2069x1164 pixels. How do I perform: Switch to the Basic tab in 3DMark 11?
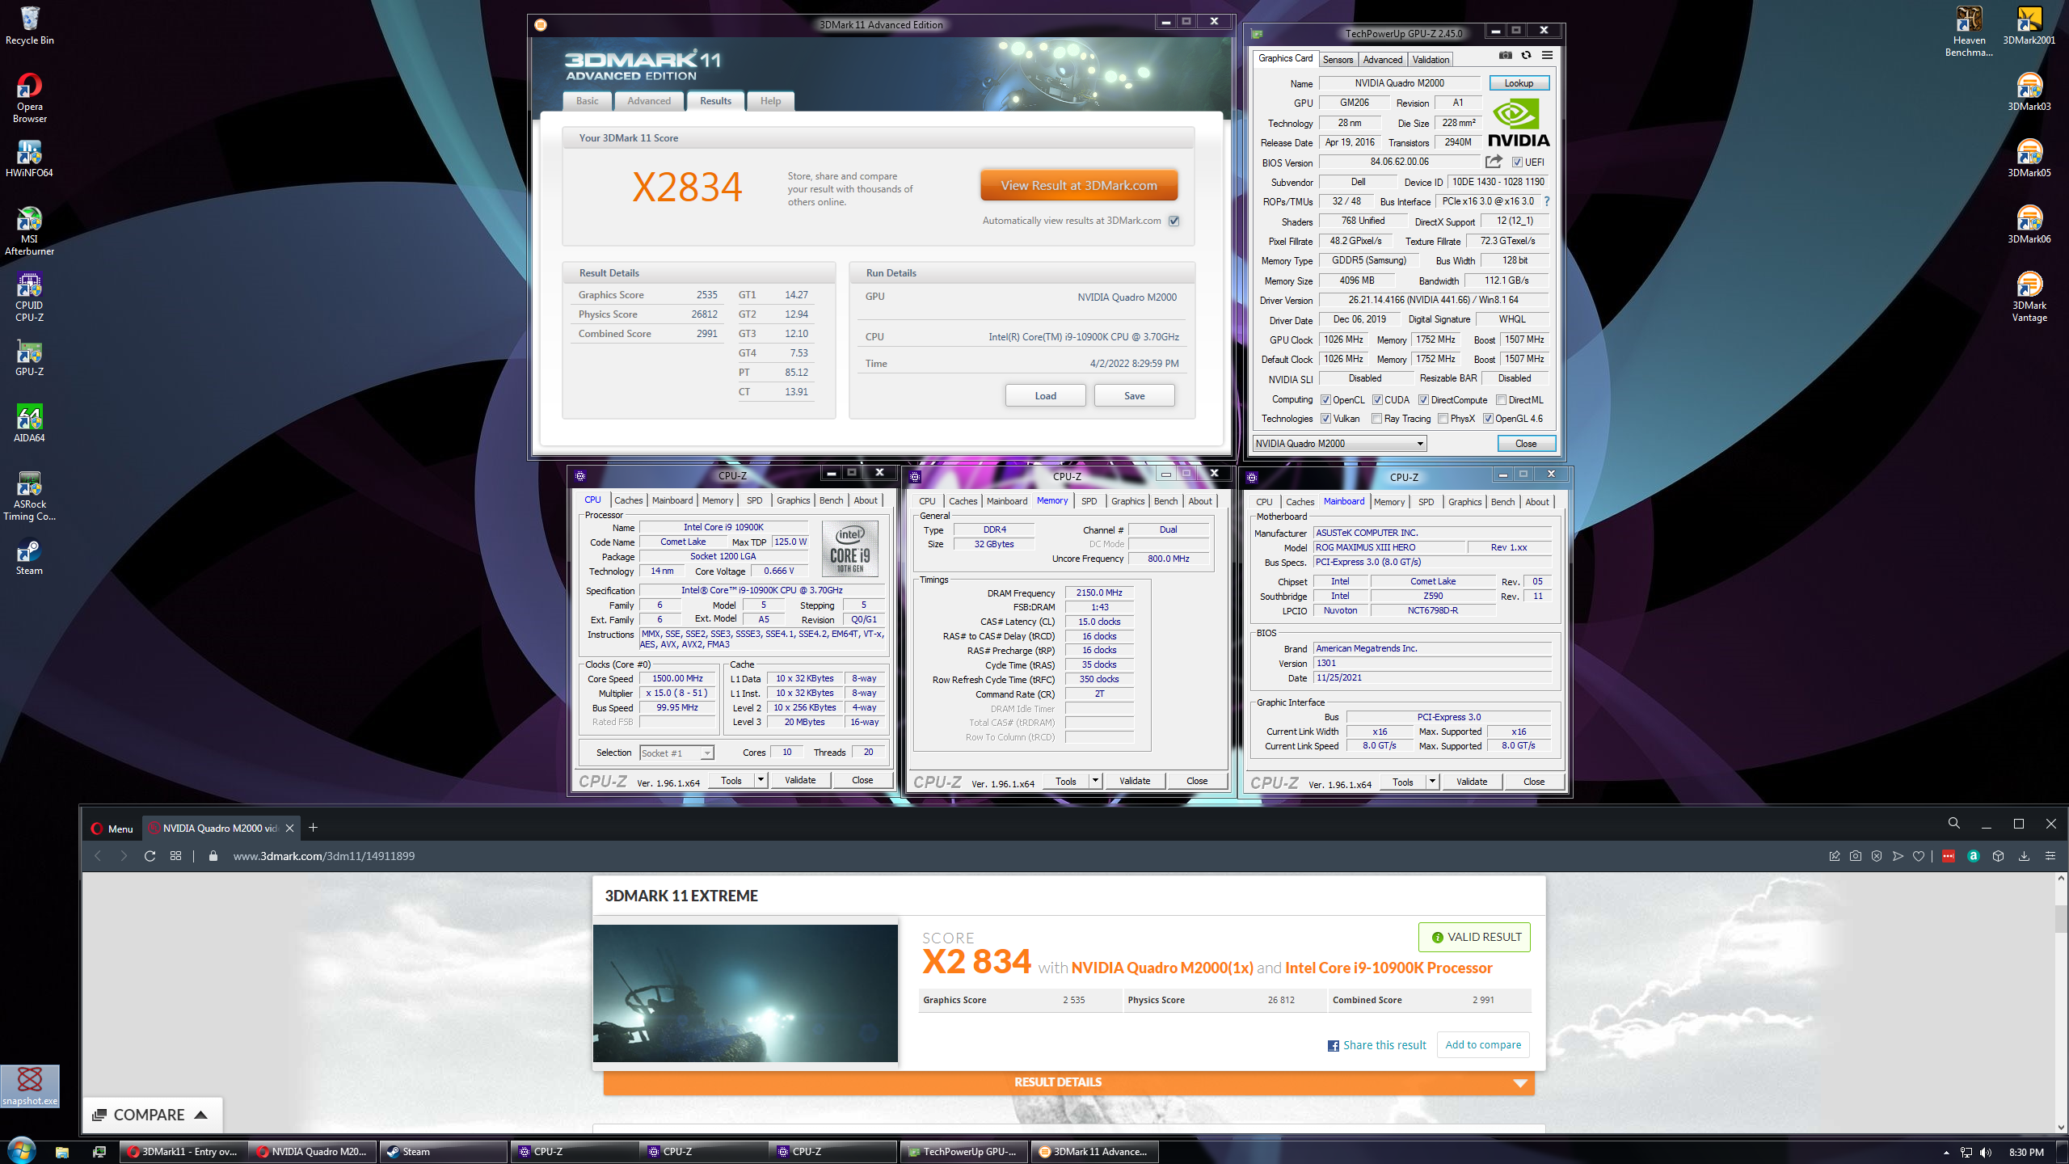[x=588, y=101]
